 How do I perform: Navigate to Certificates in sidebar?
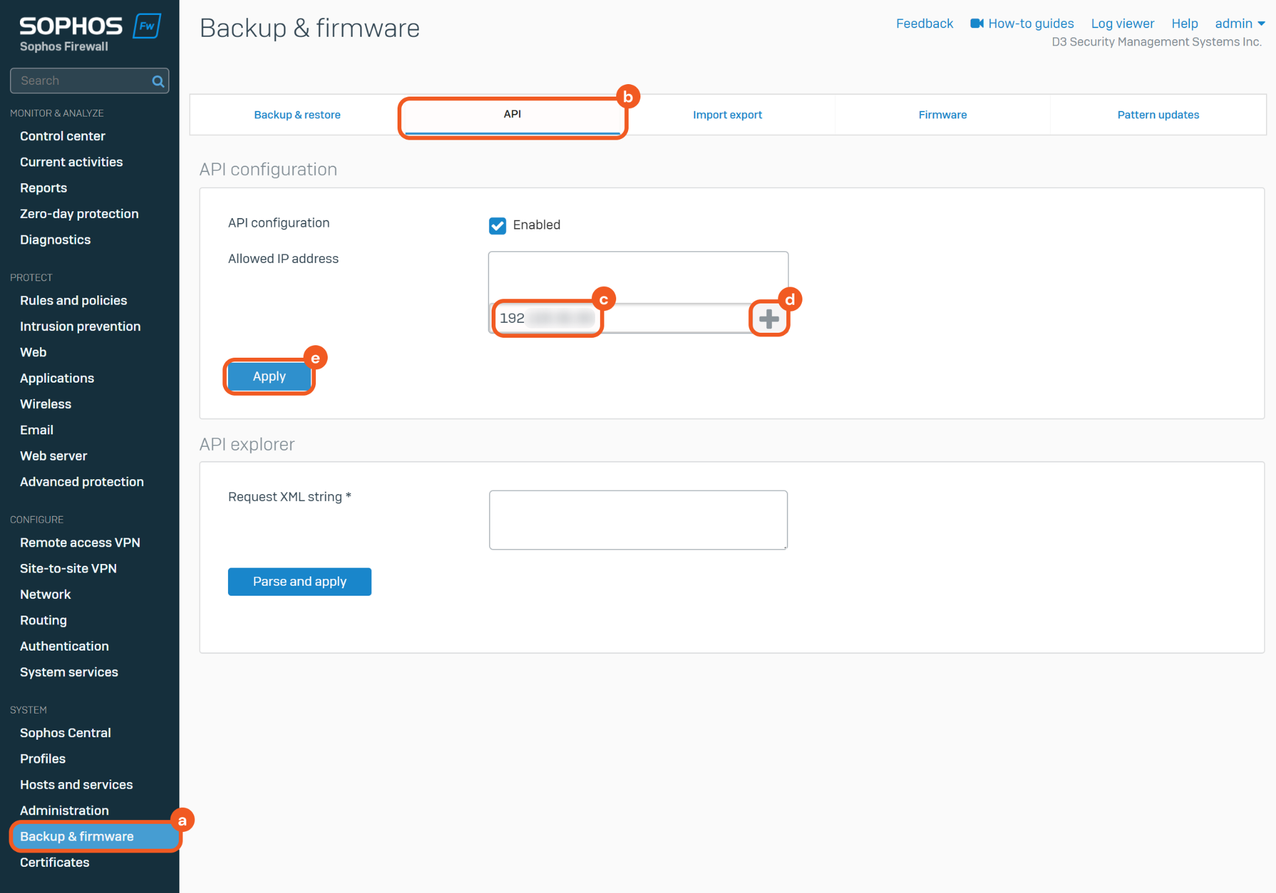55,862
